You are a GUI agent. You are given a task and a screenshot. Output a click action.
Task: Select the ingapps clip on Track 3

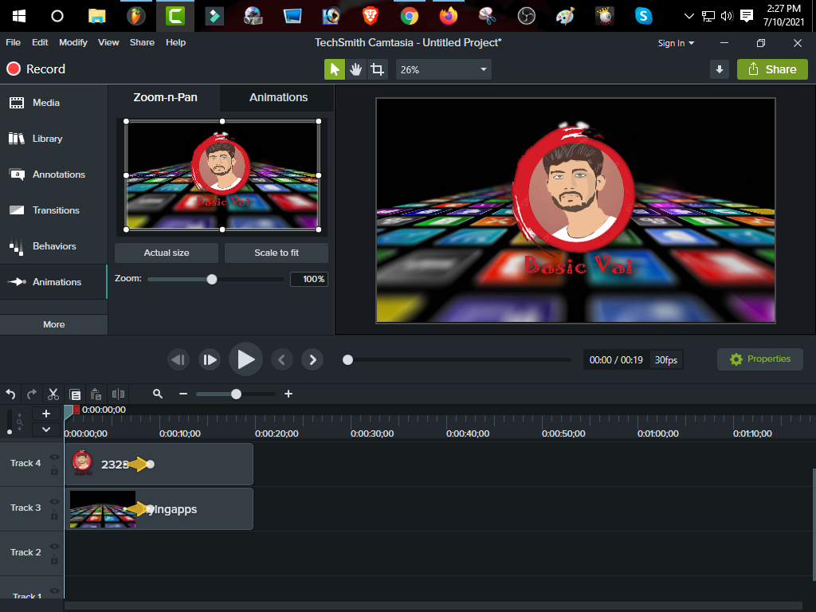159,509
